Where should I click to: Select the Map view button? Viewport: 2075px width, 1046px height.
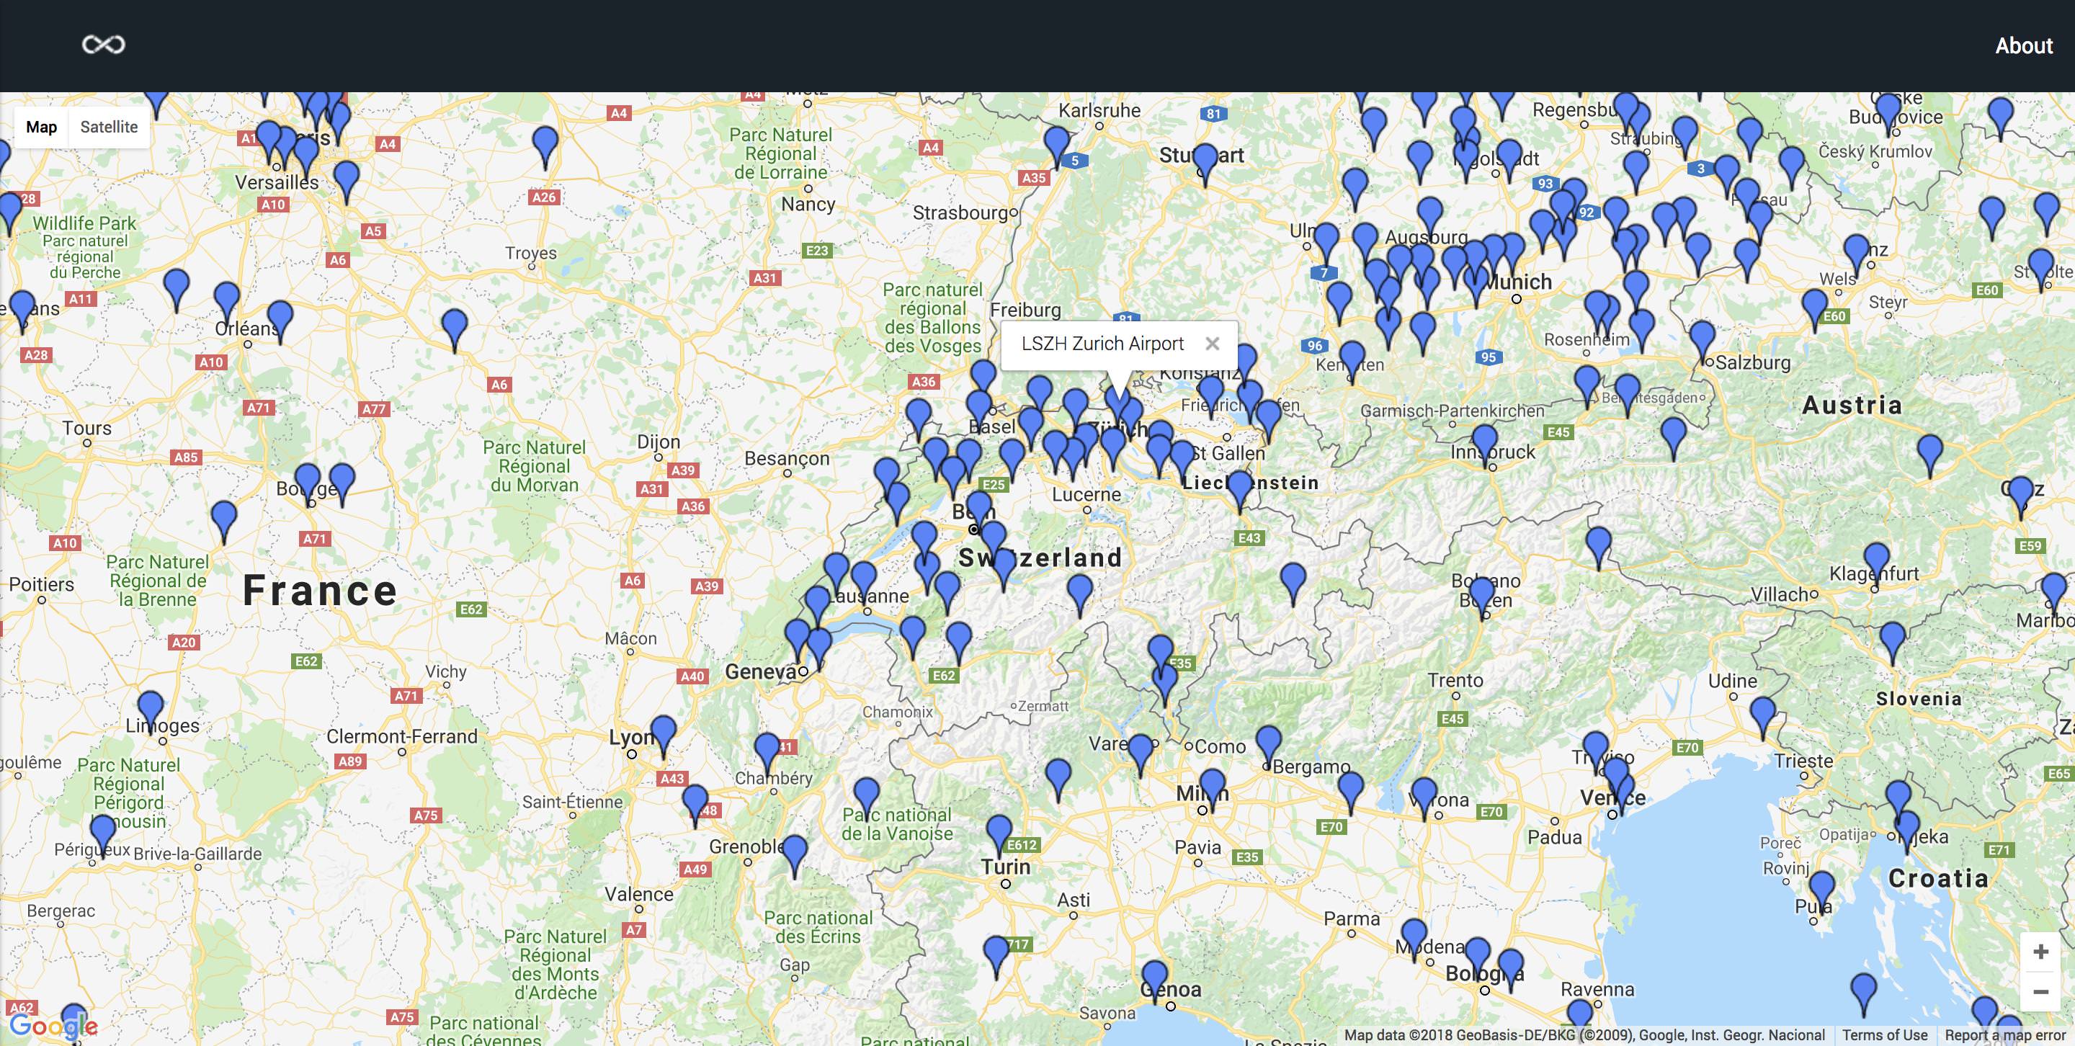[x=41, y=126]
